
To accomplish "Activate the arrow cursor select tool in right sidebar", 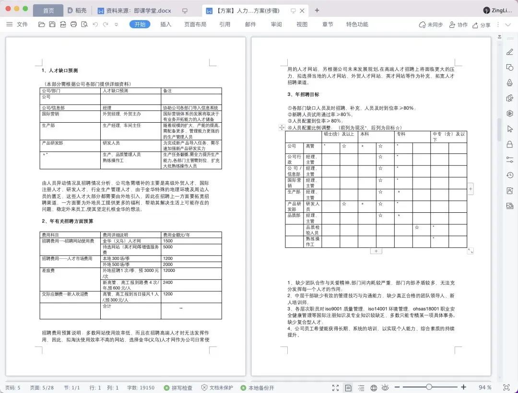I will tap(510, 129).
